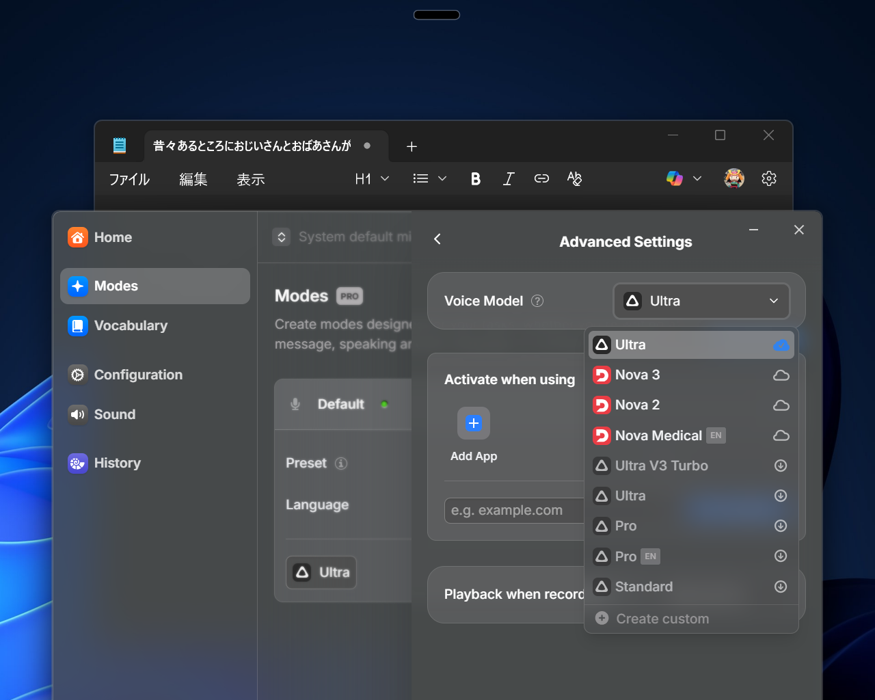Click the Nova 3 cloud icon

(x=781, y=375)
